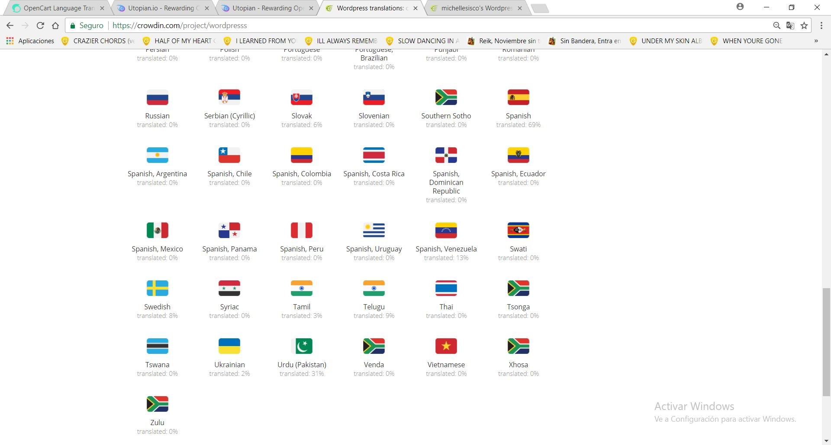Image resolution: width=831 pixels, height=445 pixels.
Task: Open the Spanish, Uruguay flag
Action: pos(374,231)
